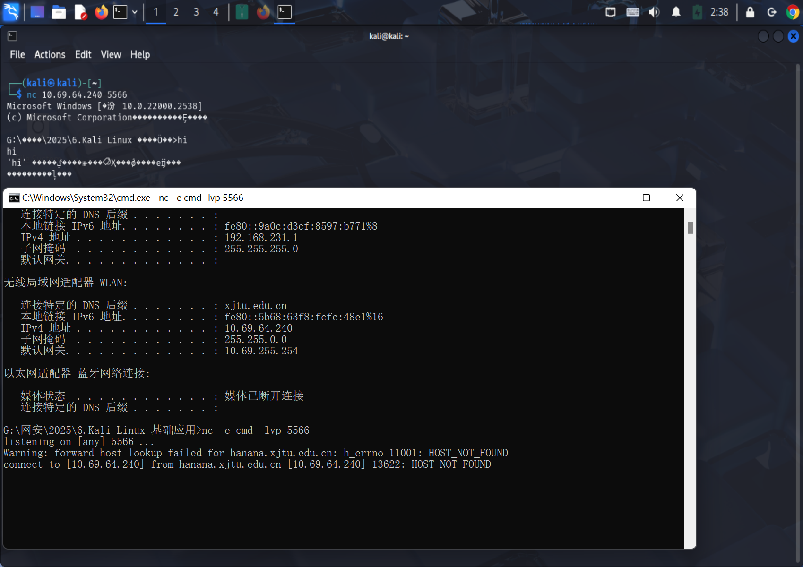Image resolution: width=803 pixels, height=567 pixels.
Task: Open the text editor launcher icon
Action: (x=80, y=12)
